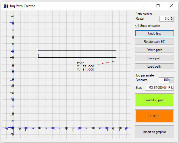
Task: Click the X: 72.000 position readout
Action: click(x=86, y=66)
